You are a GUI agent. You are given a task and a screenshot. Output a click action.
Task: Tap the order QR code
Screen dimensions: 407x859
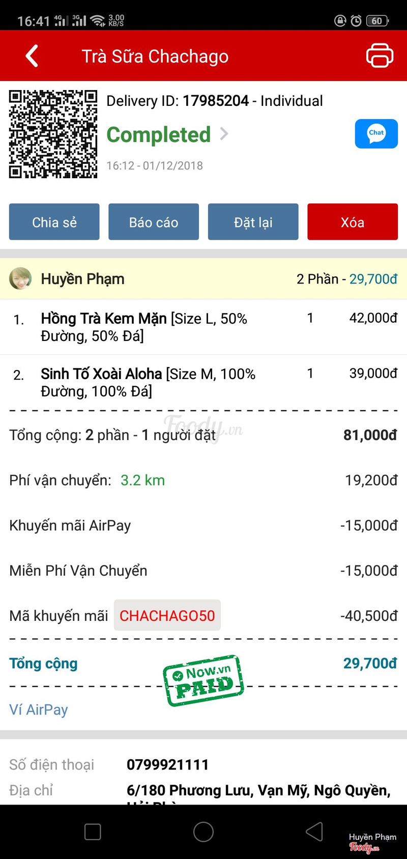[x=53, y=134]
